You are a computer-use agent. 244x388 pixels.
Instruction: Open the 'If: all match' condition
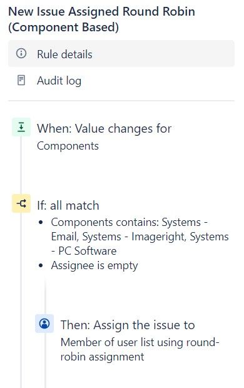click(68, 205)
